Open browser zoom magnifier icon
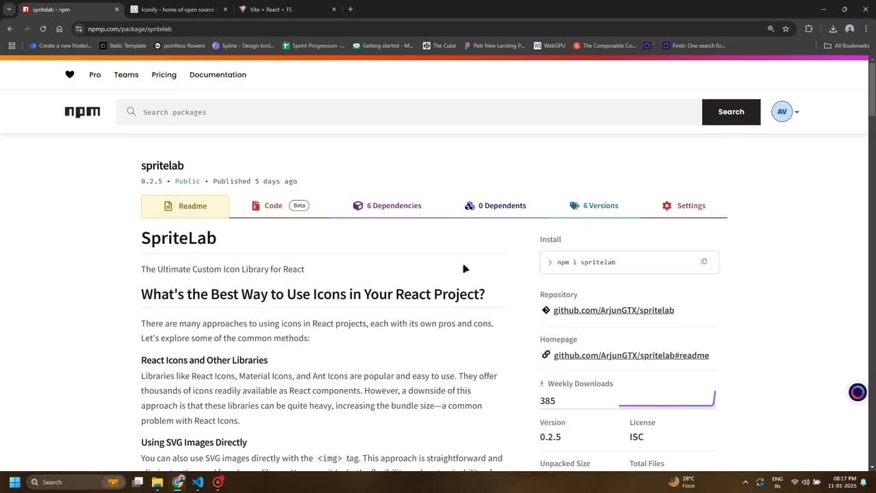 tap(771, 29)
